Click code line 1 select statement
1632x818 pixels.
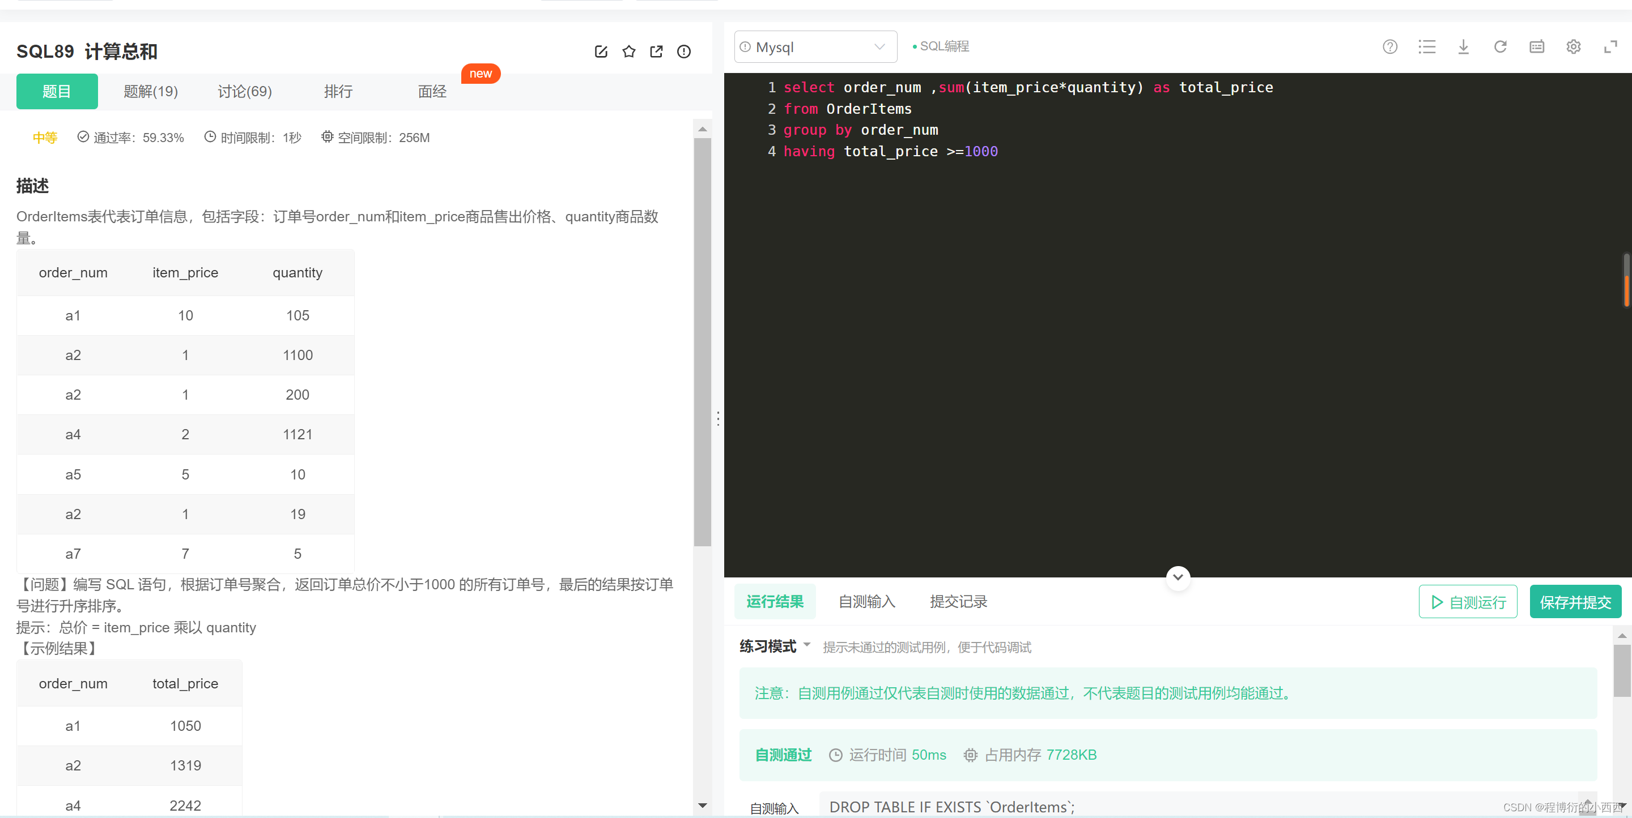click(1027, 87)
